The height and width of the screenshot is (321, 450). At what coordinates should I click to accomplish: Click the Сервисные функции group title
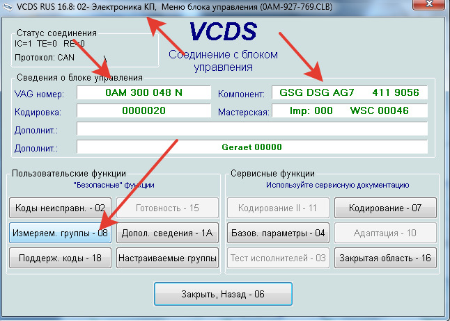(x=272, y=174)
